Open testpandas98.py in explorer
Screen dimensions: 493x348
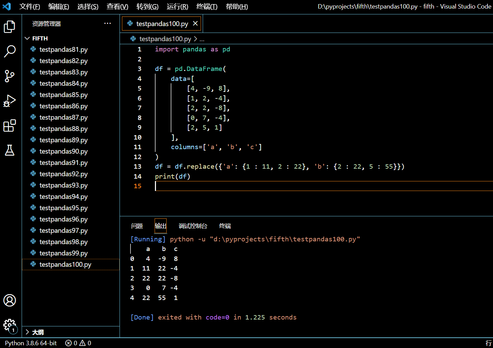[71, 242]
